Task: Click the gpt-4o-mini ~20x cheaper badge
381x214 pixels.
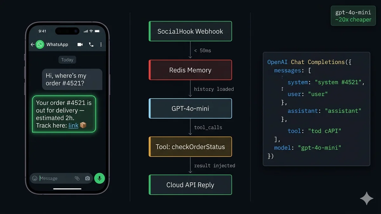Action: 353,16
